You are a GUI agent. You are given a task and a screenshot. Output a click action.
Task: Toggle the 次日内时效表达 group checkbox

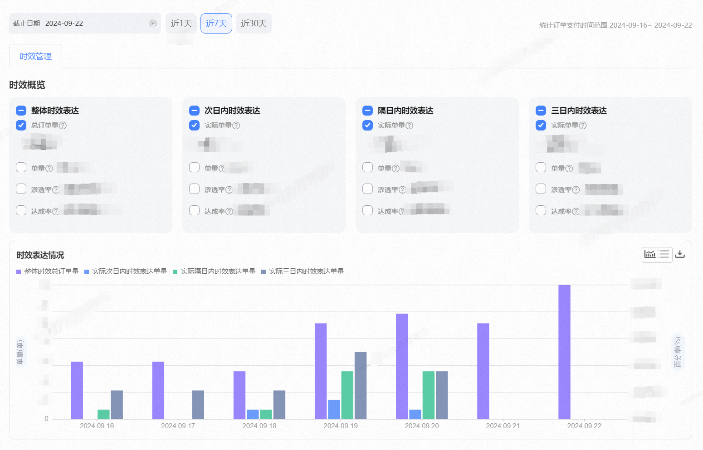[x=194, y=111]
